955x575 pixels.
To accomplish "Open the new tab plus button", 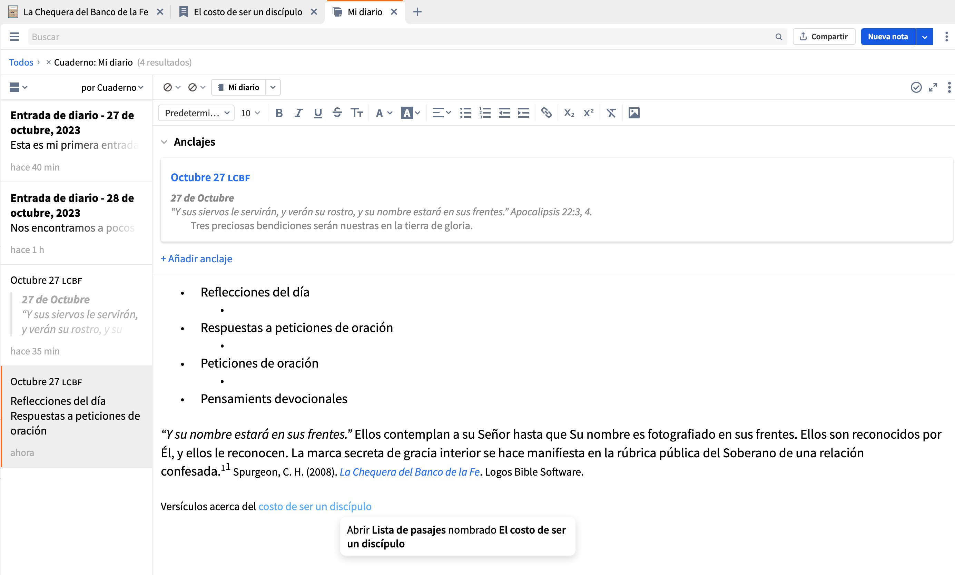I will (417, 12).
